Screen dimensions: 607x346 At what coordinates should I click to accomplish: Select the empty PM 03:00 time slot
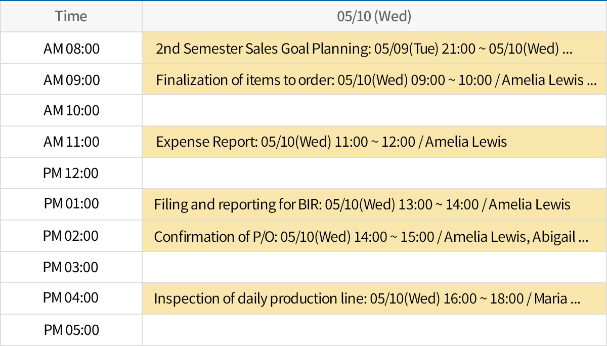(x=374, y=267)
